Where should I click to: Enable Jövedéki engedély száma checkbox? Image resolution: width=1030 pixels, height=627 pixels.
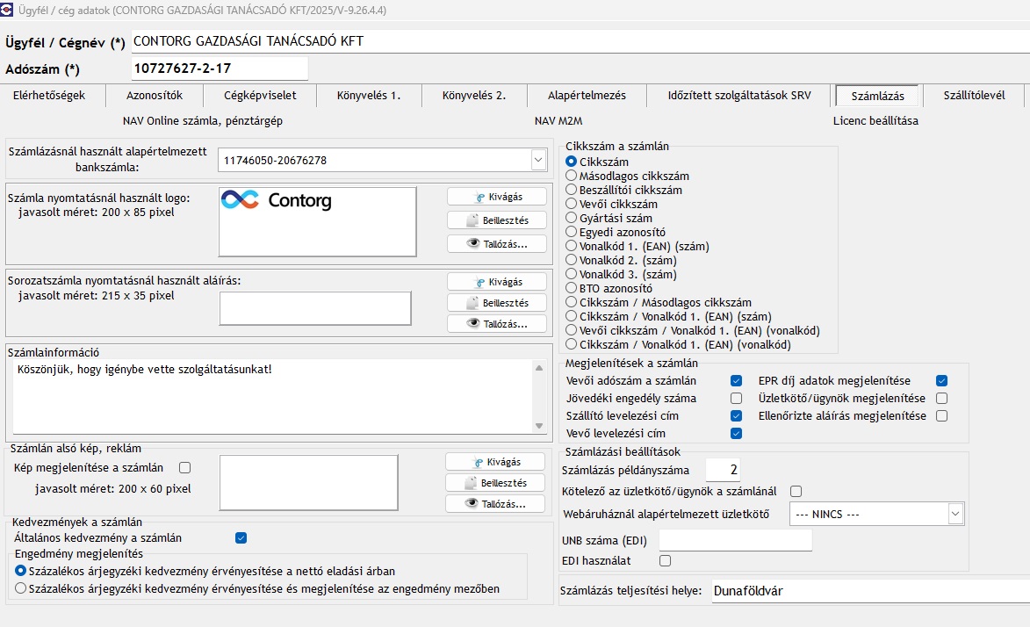737,399
